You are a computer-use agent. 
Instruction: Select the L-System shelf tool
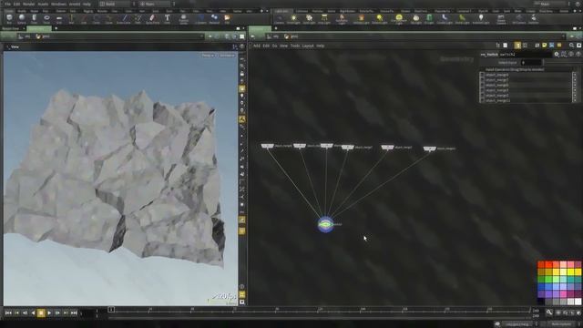tap(200, 19)
